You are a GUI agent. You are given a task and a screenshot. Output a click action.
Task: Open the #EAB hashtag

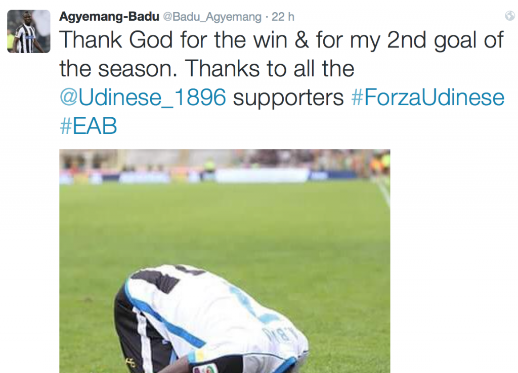89,126
